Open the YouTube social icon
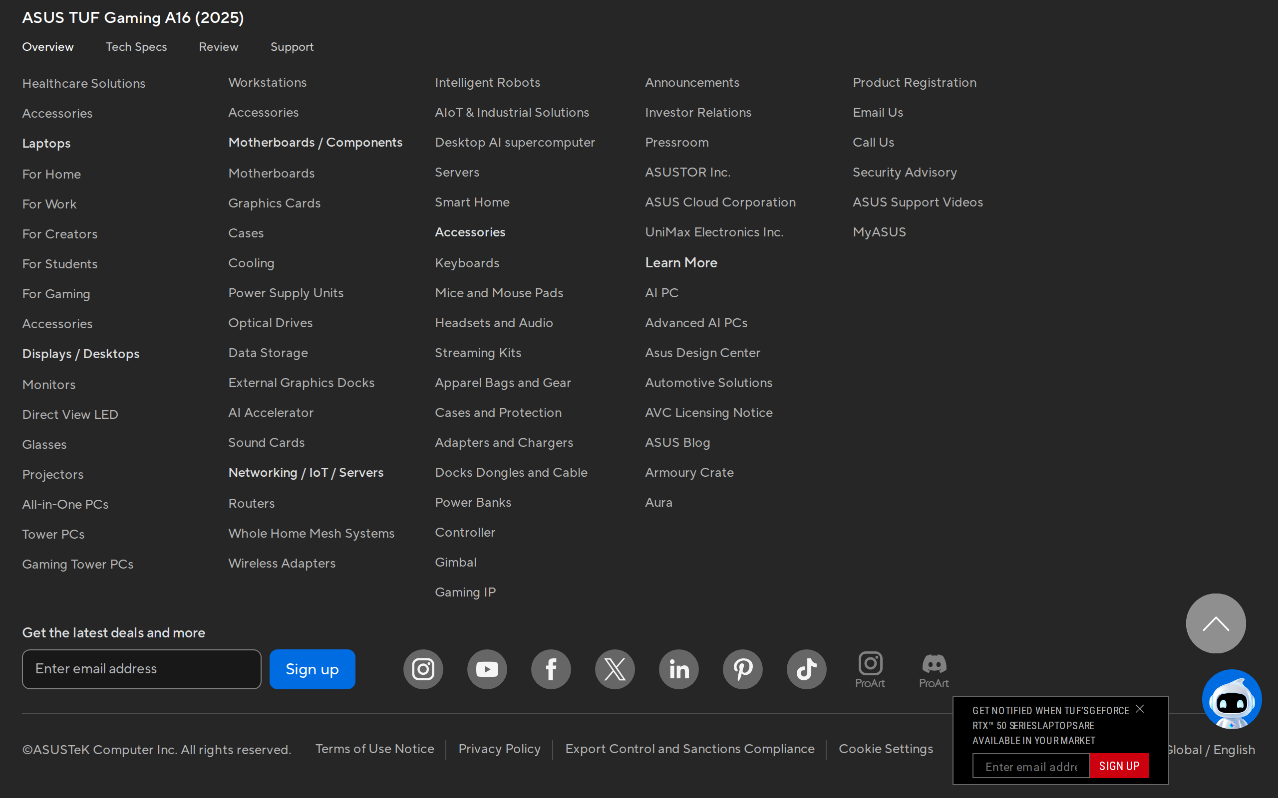 (487, 669)
